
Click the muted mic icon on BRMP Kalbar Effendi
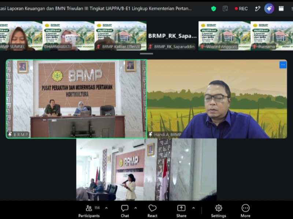point(99,47)
